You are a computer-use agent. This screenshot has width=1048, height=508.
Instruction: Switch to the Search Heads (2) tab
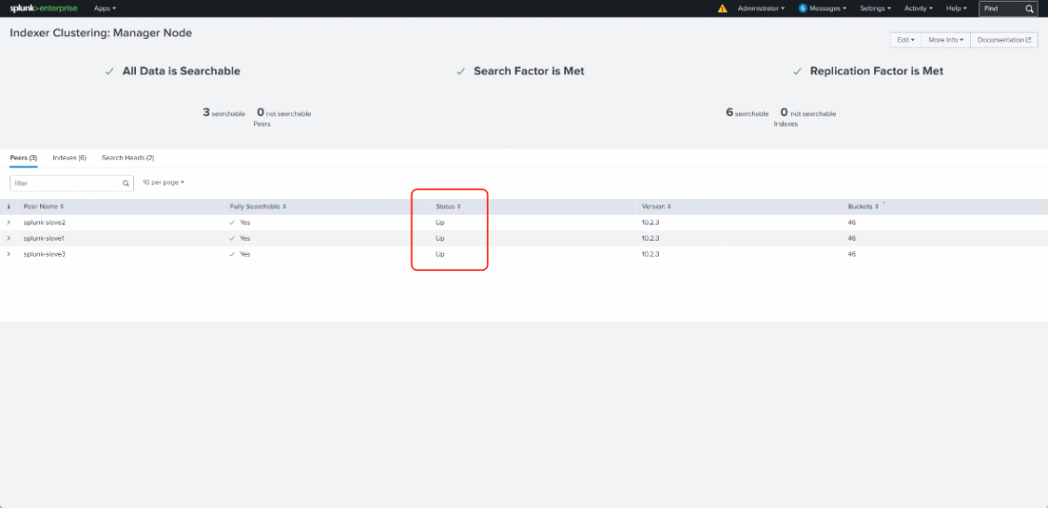[x=128, y=158]
